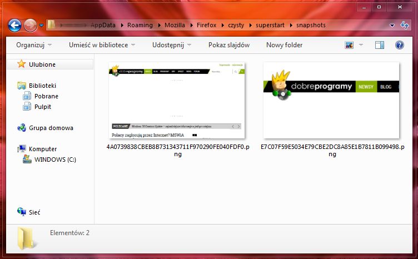Select Grupa domowa

tap(51, 128)
